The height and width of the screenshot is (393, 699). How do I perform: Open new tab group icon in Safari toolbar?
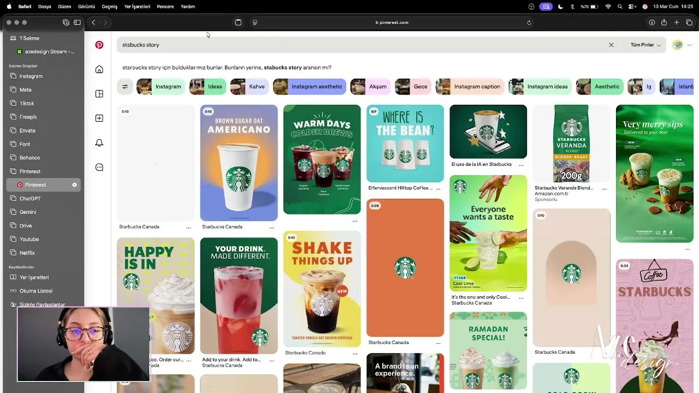click(x=66, y=22)
